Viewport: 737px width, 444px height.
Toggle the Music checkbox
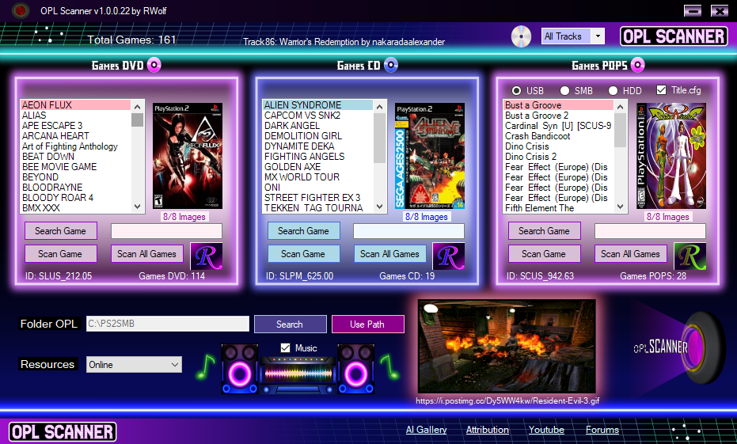click(285, 347)
